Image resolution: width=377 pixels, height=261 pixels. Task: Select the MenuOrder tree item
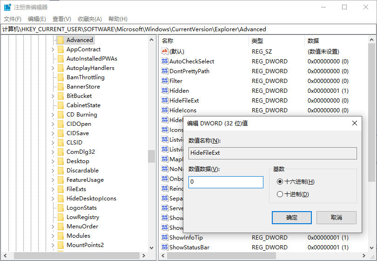[82, 227]
